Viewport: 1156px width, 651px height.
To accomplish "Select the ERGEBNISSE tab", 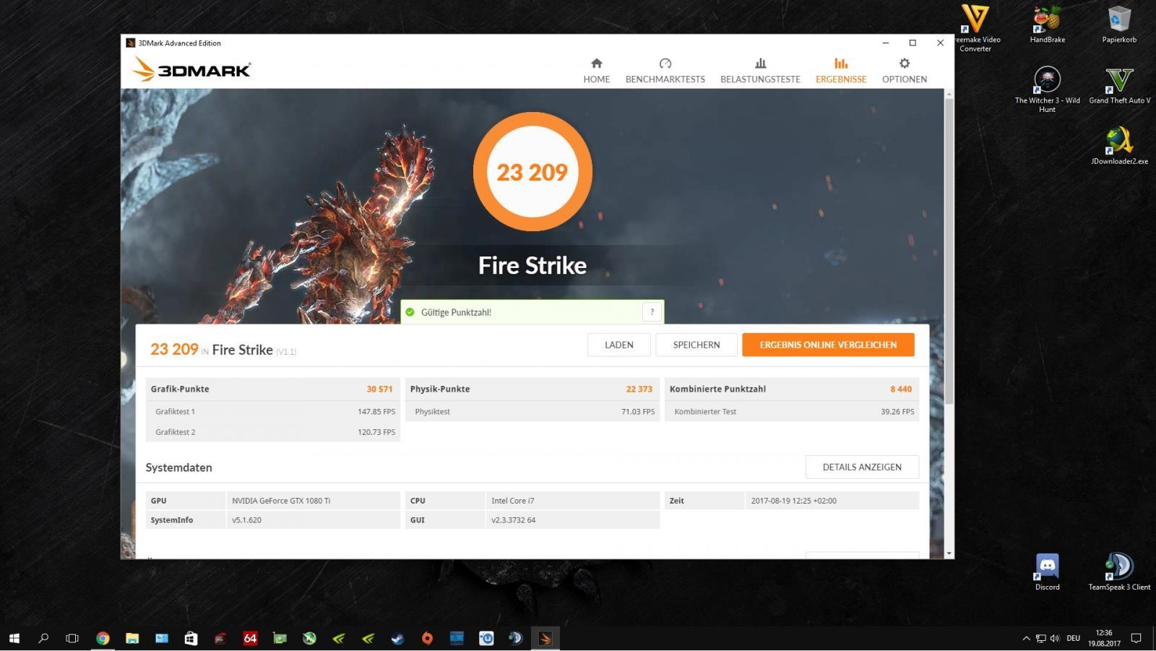I will (841, 70).
